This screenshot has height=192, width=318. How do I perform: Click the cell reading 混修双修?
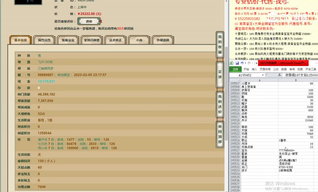pos(296,164)
